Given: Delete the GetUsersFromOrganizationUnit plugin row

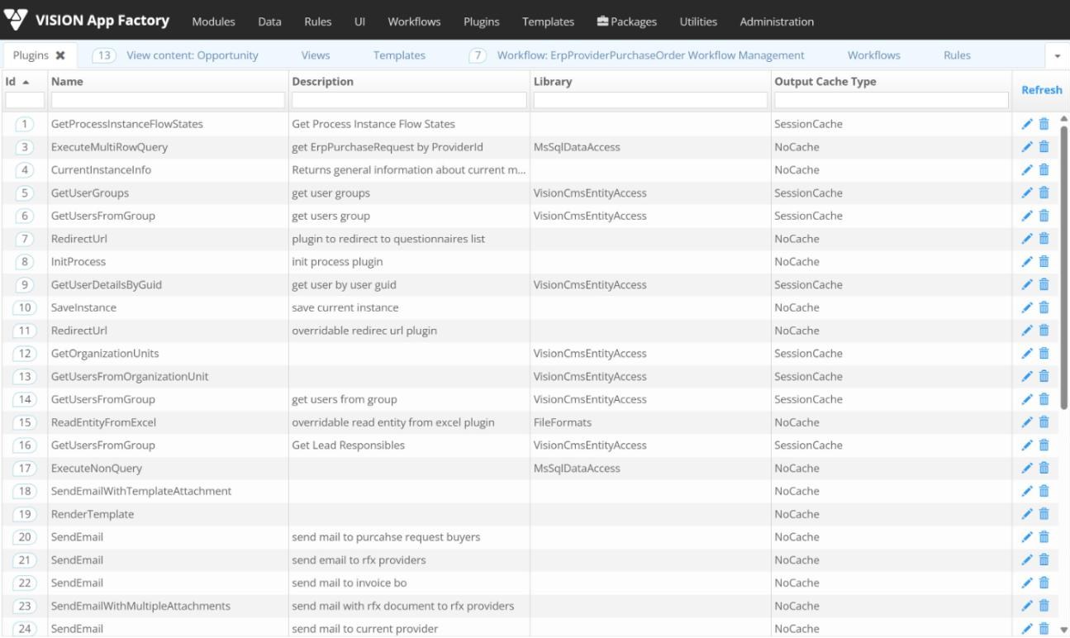Looking at the screenshot, I should pos(1044,377).
